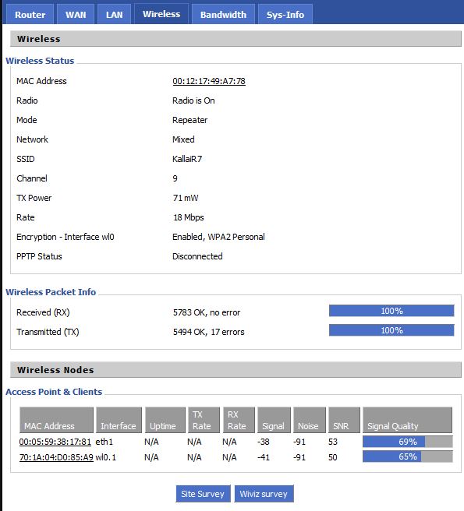Go to the Bandwidth tab

click(x=223, y=14)
